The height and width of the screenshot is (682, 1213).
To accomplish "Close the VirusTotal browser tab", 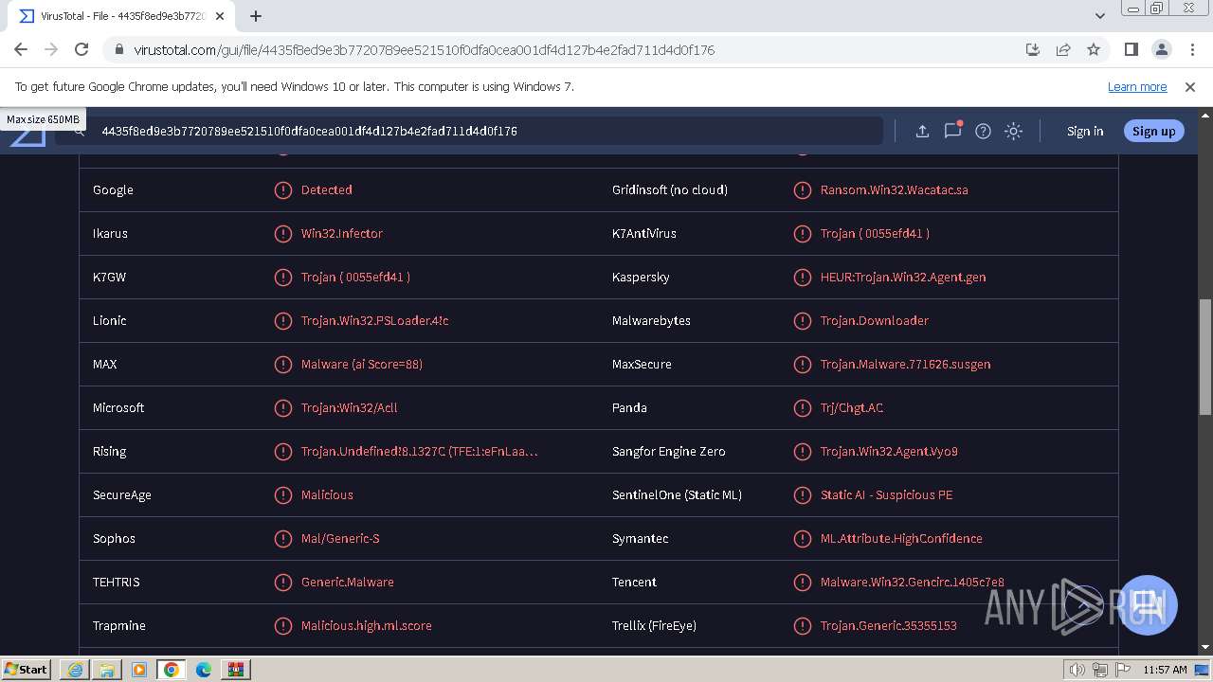I will [220, 16].
